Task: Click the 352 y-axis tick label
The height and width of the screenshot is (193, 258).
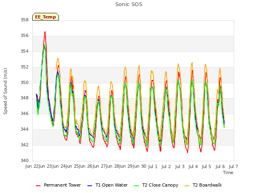Action: [25, 67]
